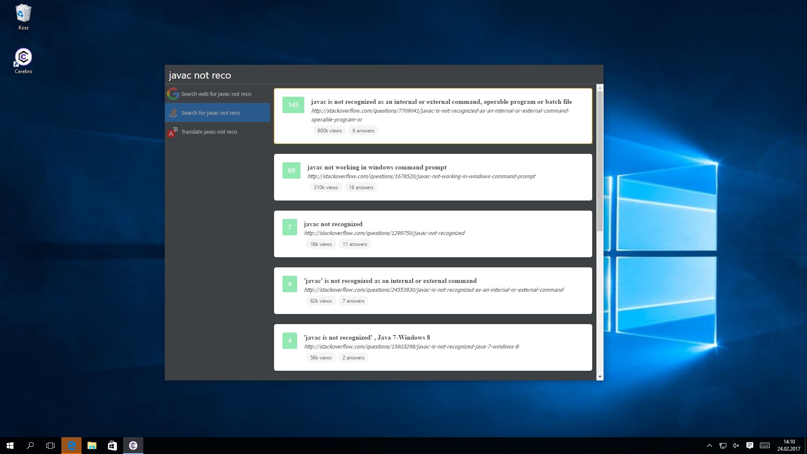Click the Stack Overflow icon in results
The width and height of the screenshot is (807, 454).
click(173, 113)
